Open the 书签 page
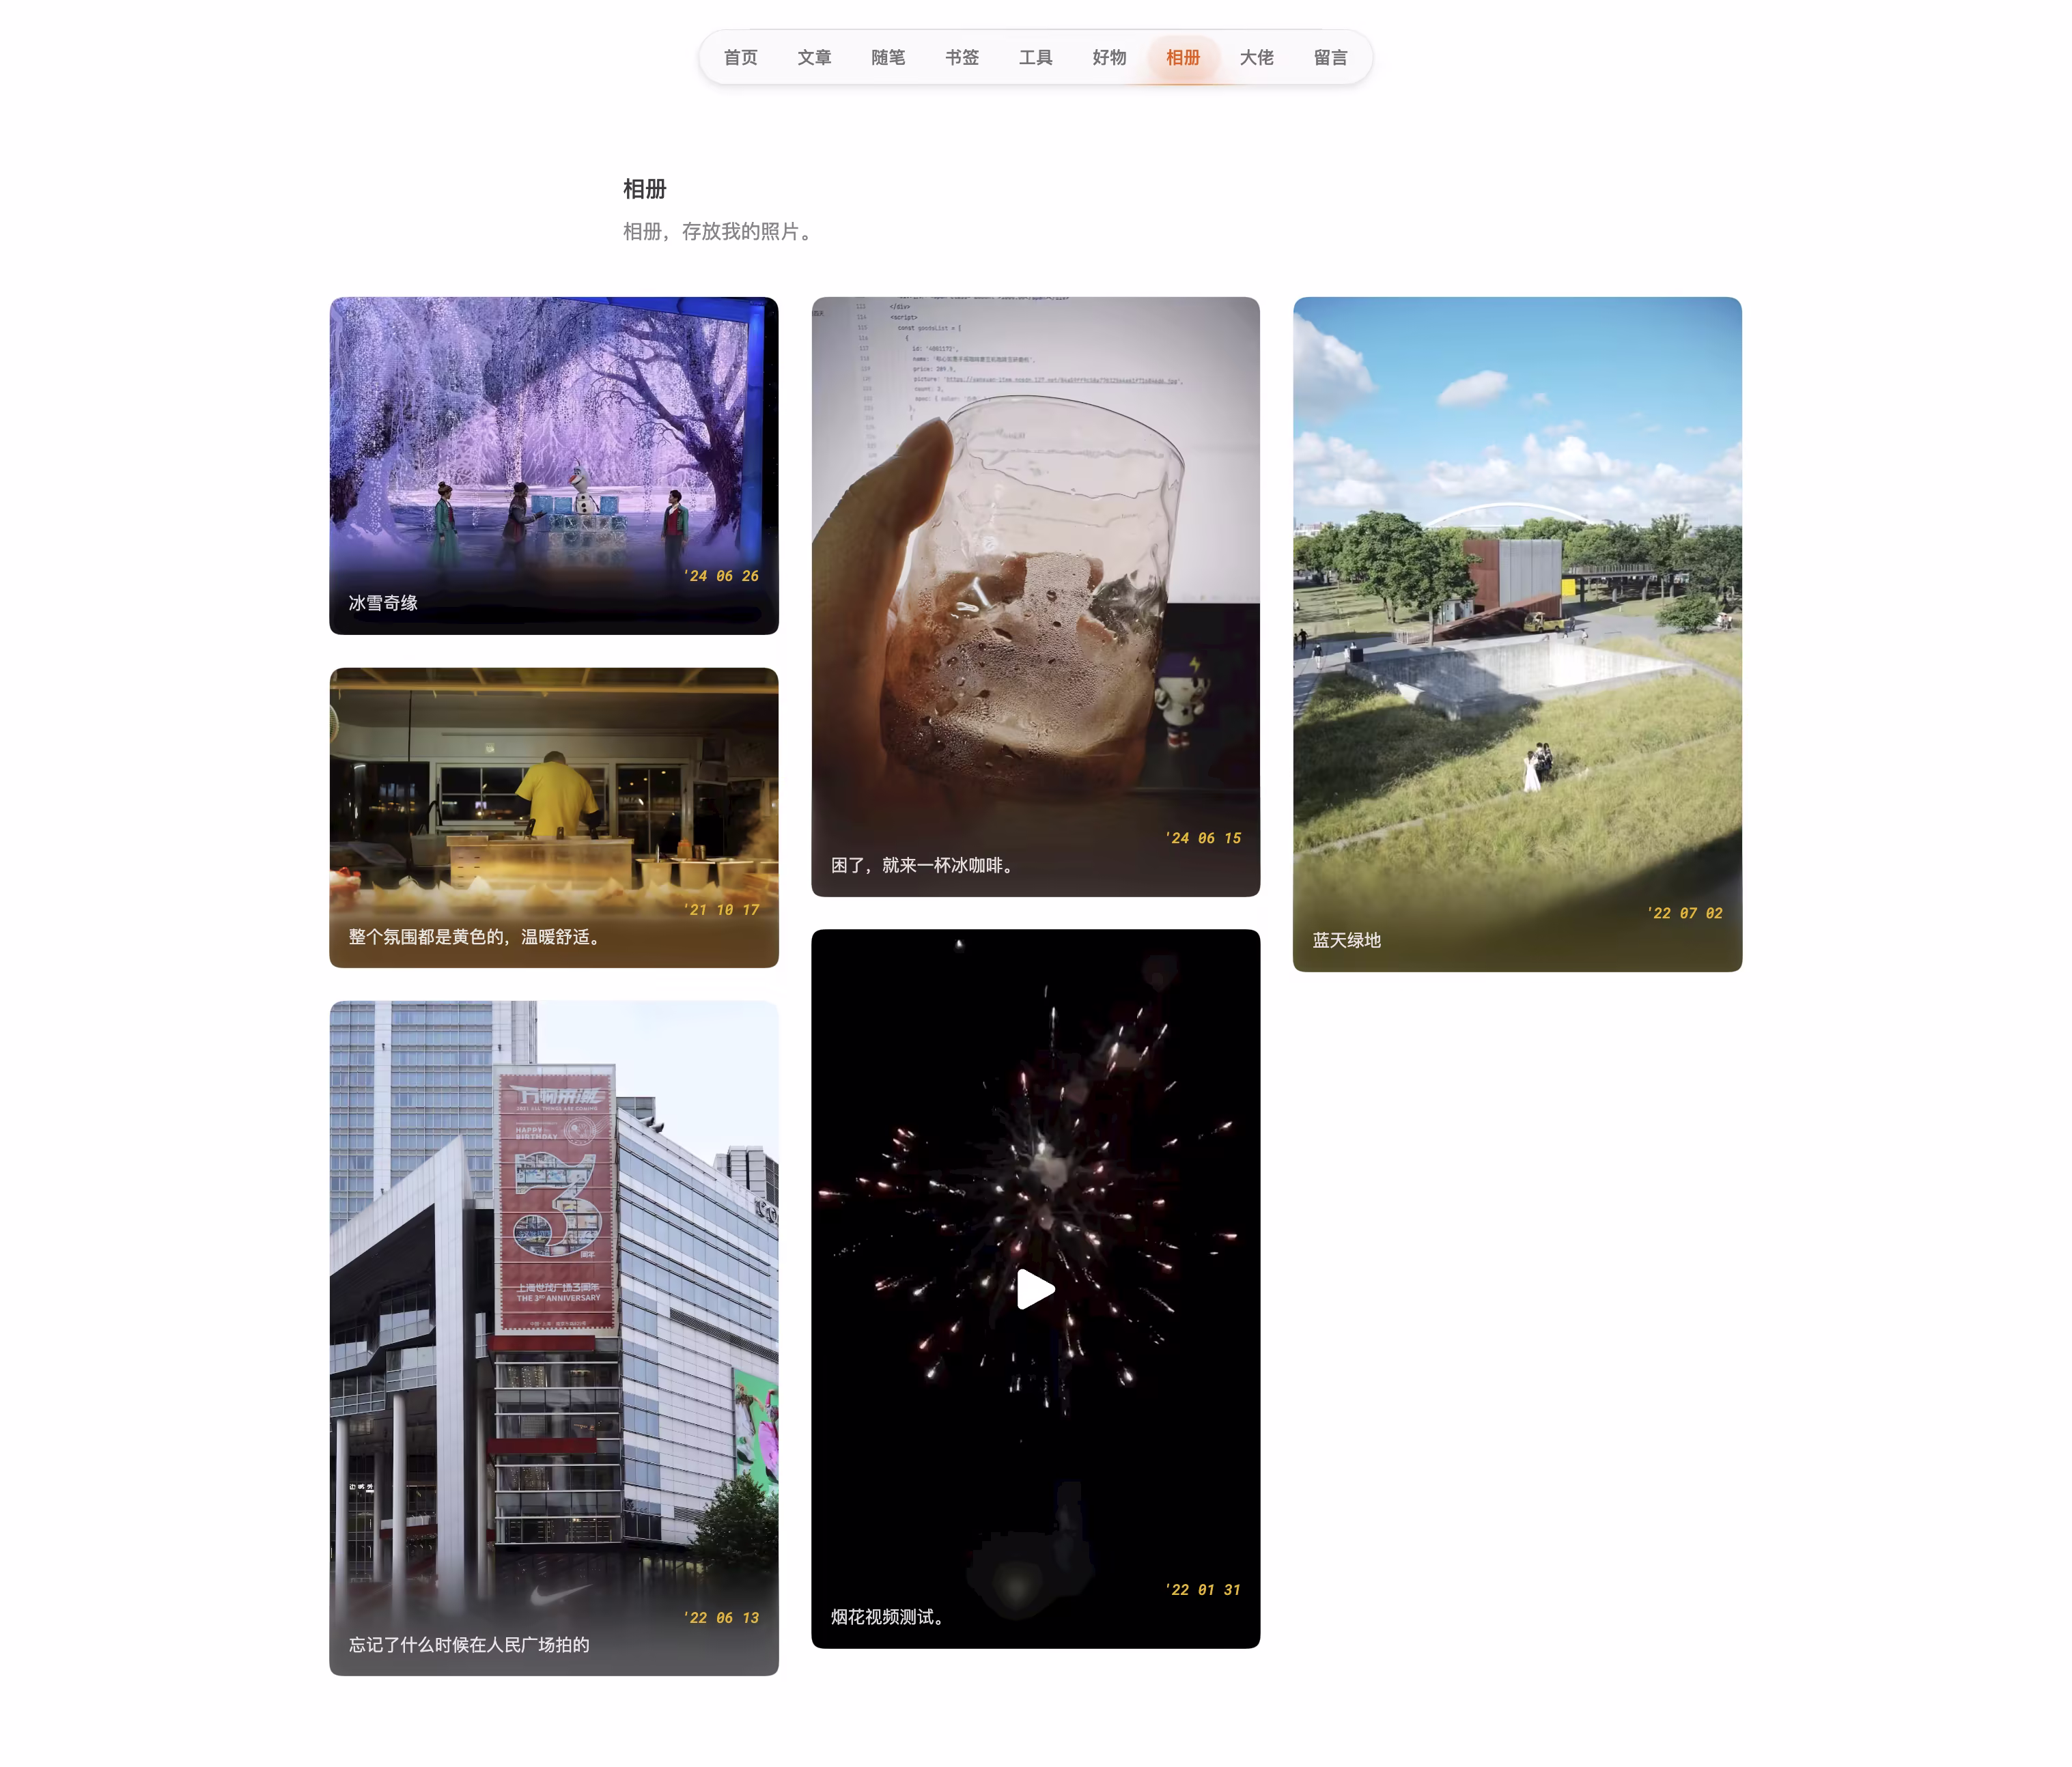Screen dimensions: 2072x1767 (961, 57)
